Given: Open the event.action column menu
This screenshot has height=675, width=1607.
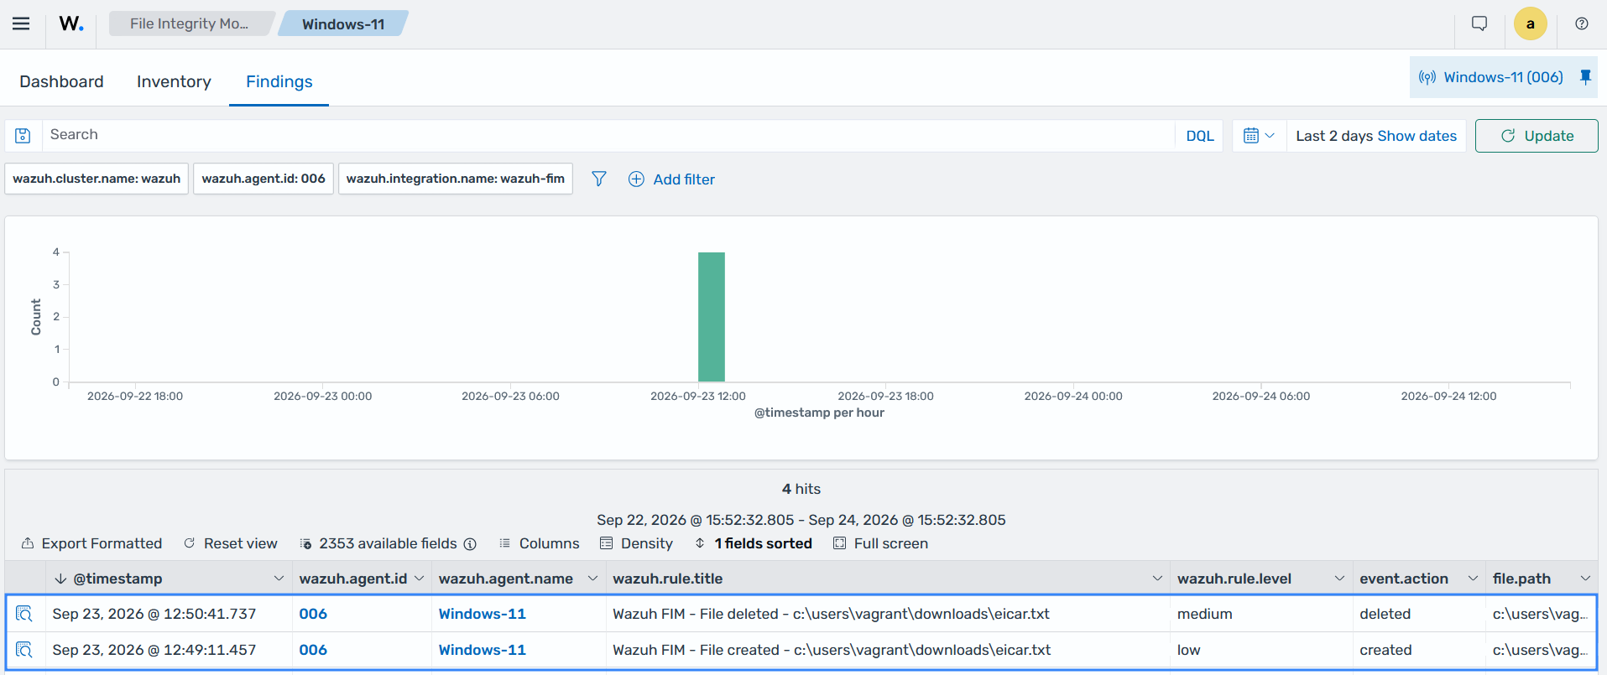Looking at the screenshot, I should click(x=1473, y=579).
